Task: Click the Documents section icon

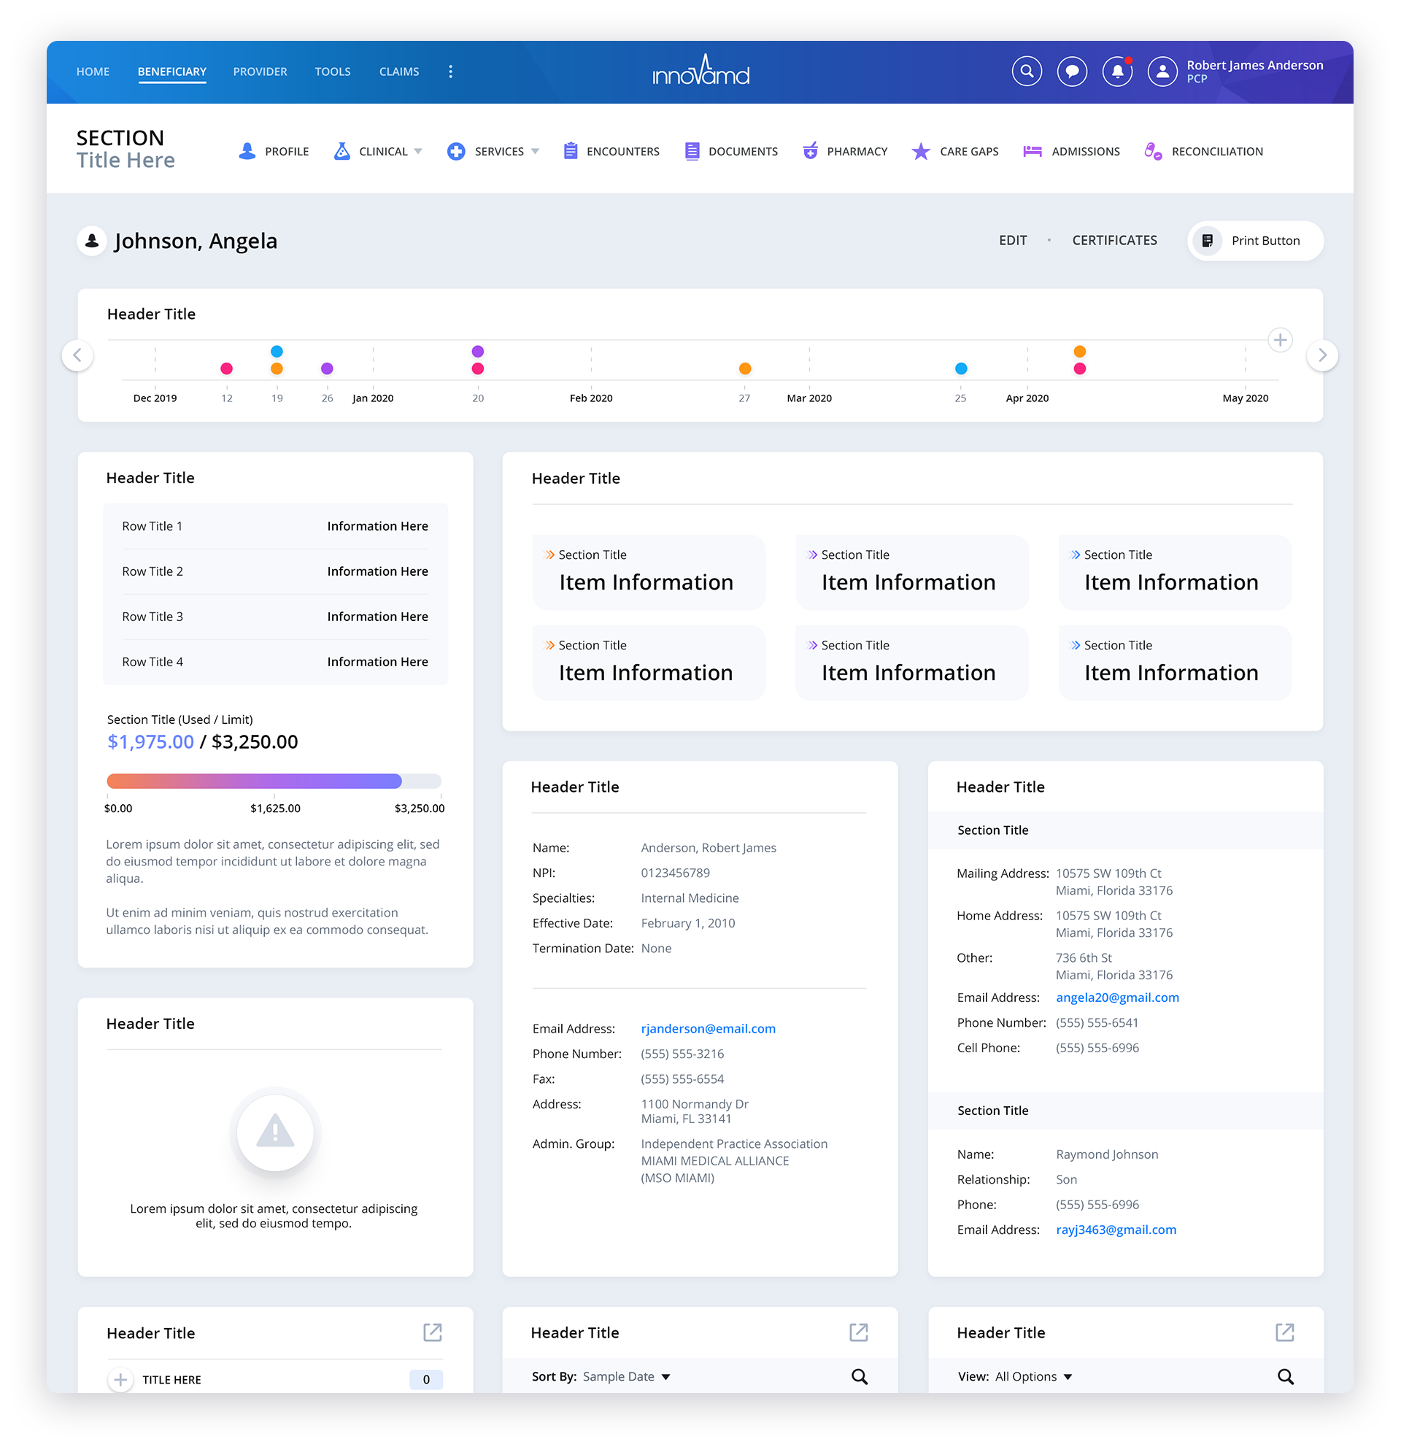Action: [692, 151]
